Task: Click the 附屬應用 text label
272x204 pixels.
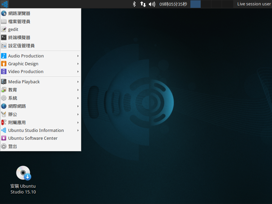Action: point(17,122)
